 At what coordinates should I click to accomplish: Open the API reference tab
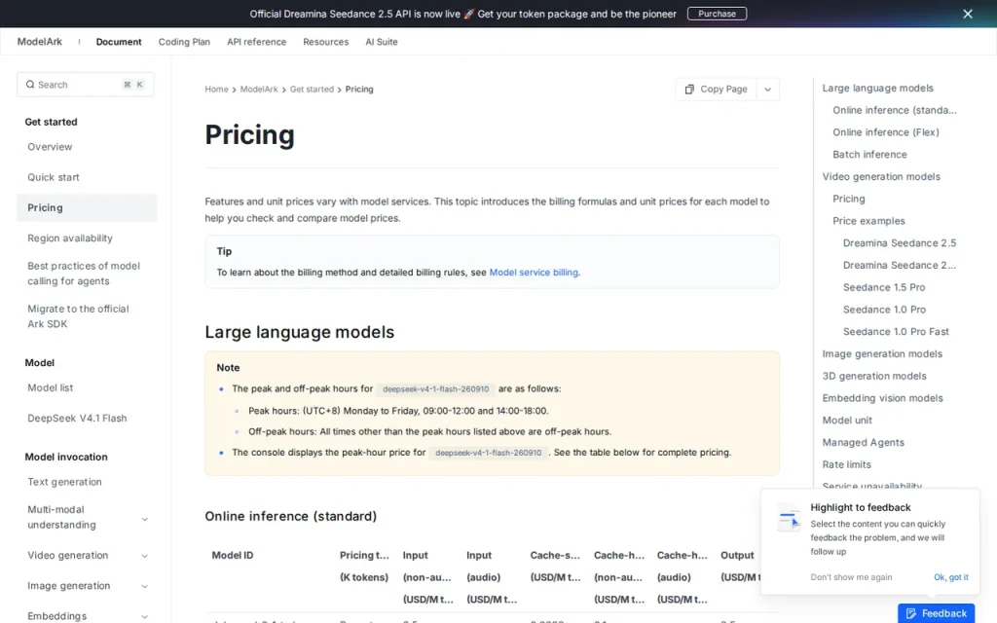click(256, 41)
